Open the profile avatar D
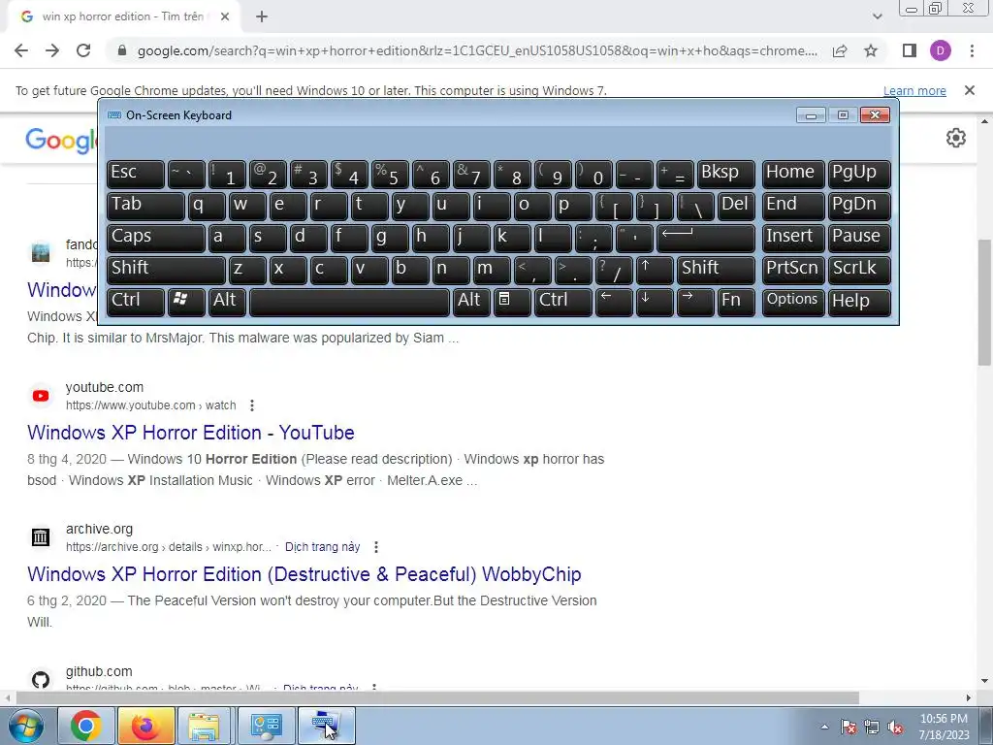Viewport: 993px width, 745px height. tap(941, 50)
